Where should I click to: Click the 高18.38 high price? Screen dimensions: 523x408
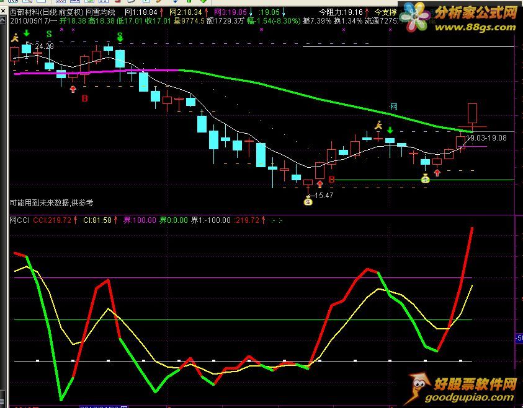coord(101,21)
